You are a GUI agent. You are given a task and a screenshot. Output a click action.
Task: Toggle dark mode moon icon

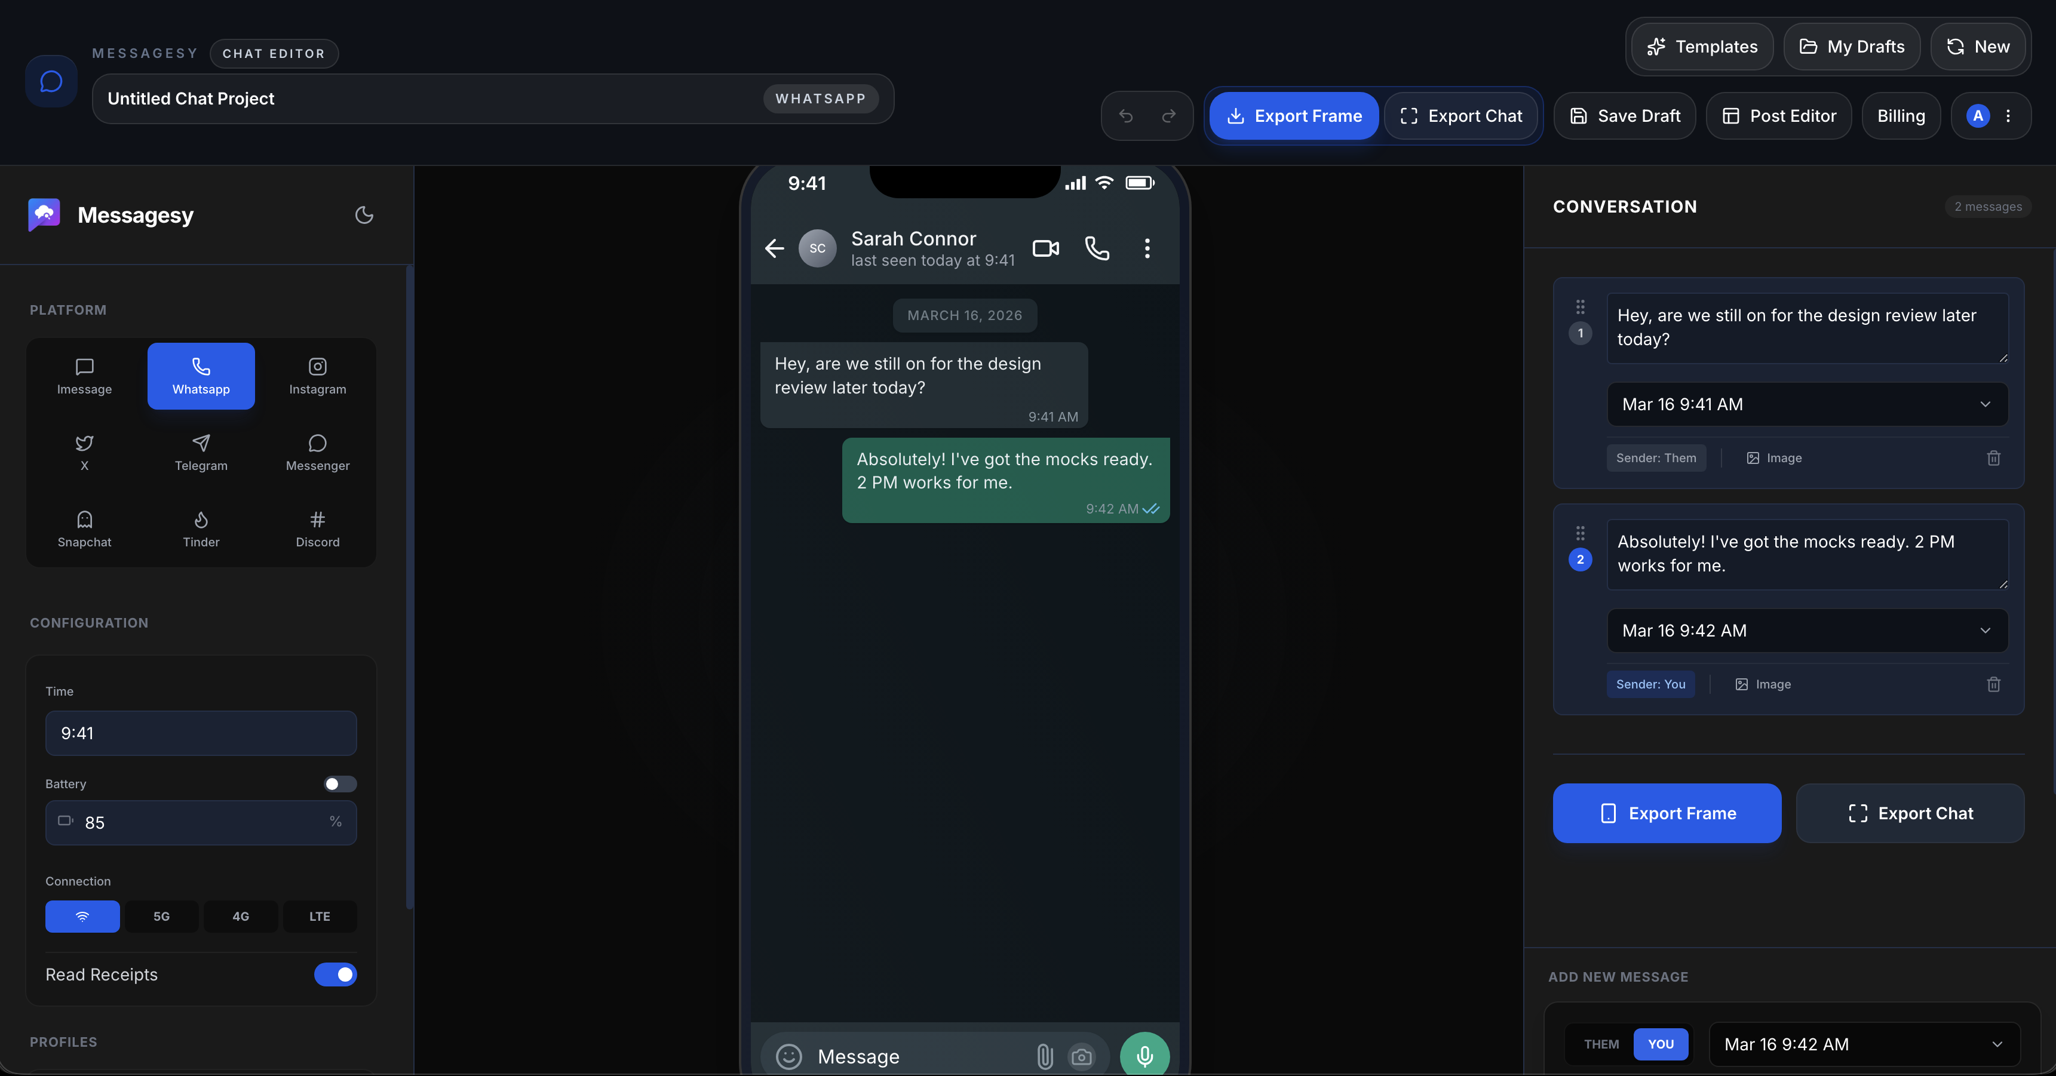(364, 216)
